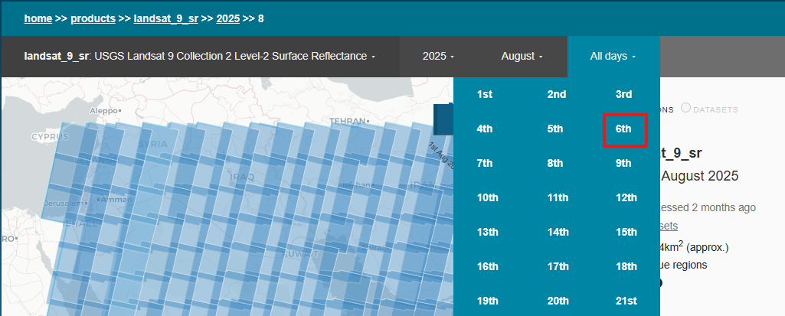
Task: Open the home breadcrumb link
Action: [38, 19]
